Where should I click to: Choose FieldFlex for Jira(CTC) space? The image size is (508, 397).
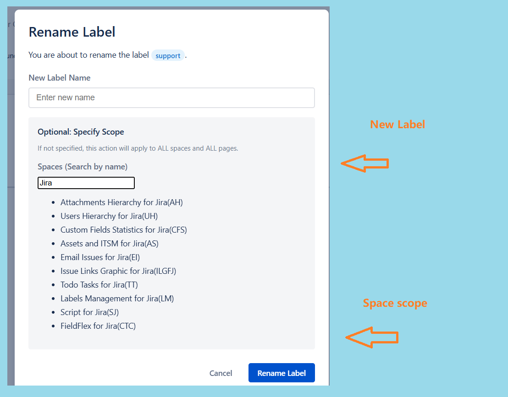pos(98,326)
